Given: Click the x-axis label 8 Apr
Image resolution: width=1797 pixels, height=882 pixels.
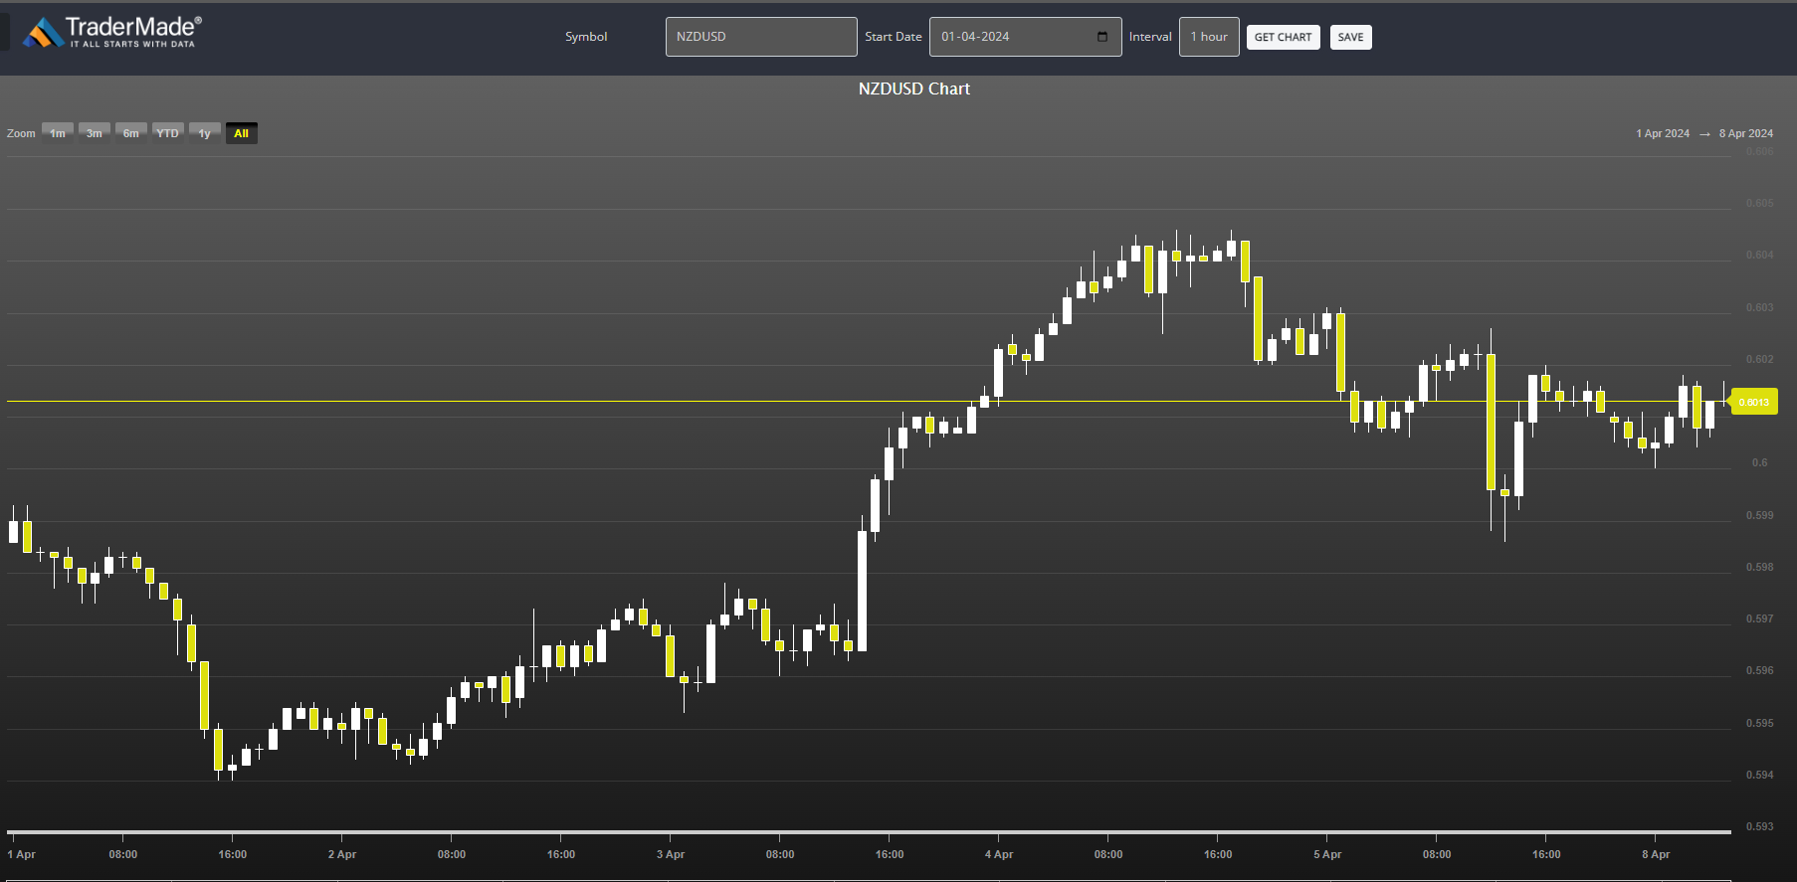Looking at the screenshot, I should (x=1656, y=854).
